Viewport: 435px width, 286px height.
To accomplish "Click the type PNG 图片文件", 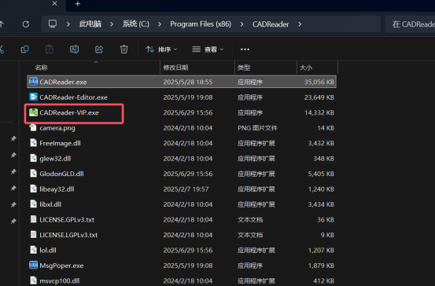I will pyautogui.click(x=257, y=128).
